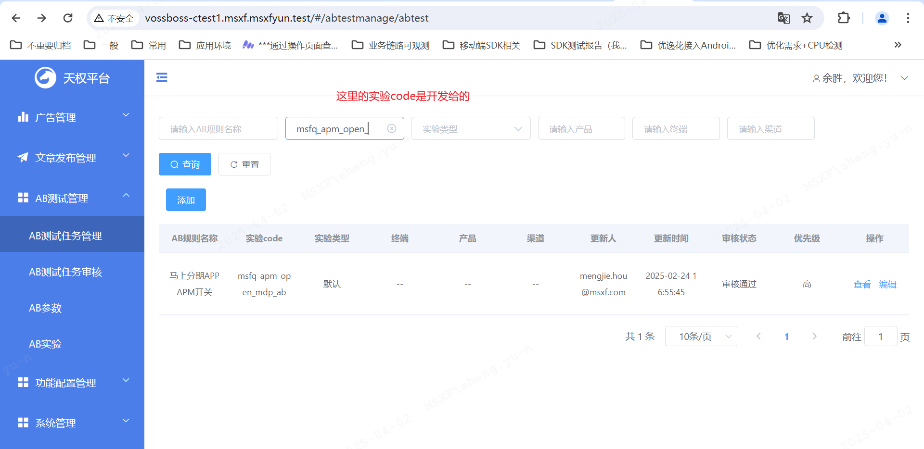Collapse the AB测试管理 menu

tap(72, 198)
